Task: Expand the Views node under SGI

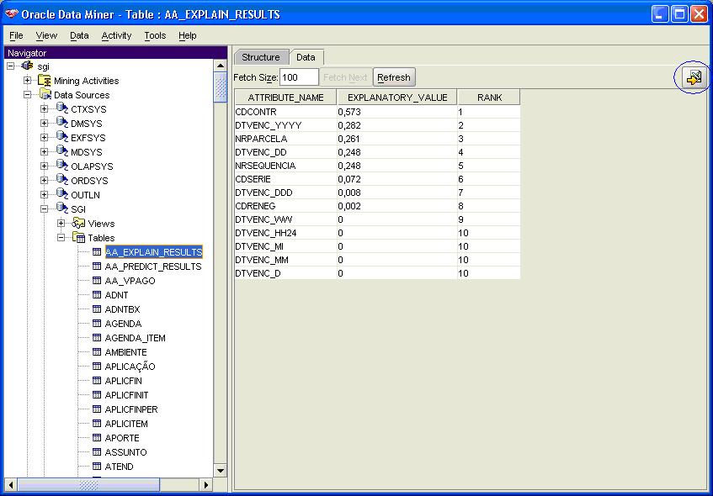Action: [61, 224]
